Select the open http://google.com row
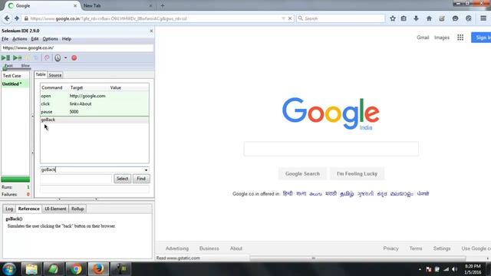Viewport: 491px width, 276px height. 94,96
